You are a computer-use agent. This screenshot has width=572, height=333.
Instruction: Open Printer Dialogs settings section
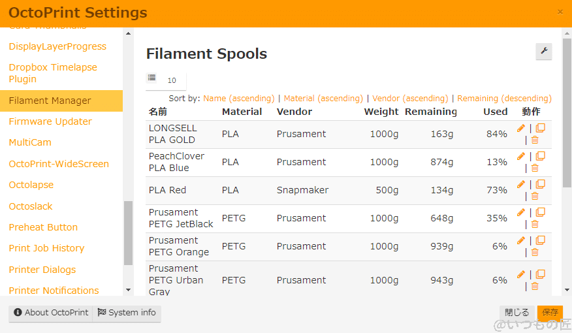(42, 270)
